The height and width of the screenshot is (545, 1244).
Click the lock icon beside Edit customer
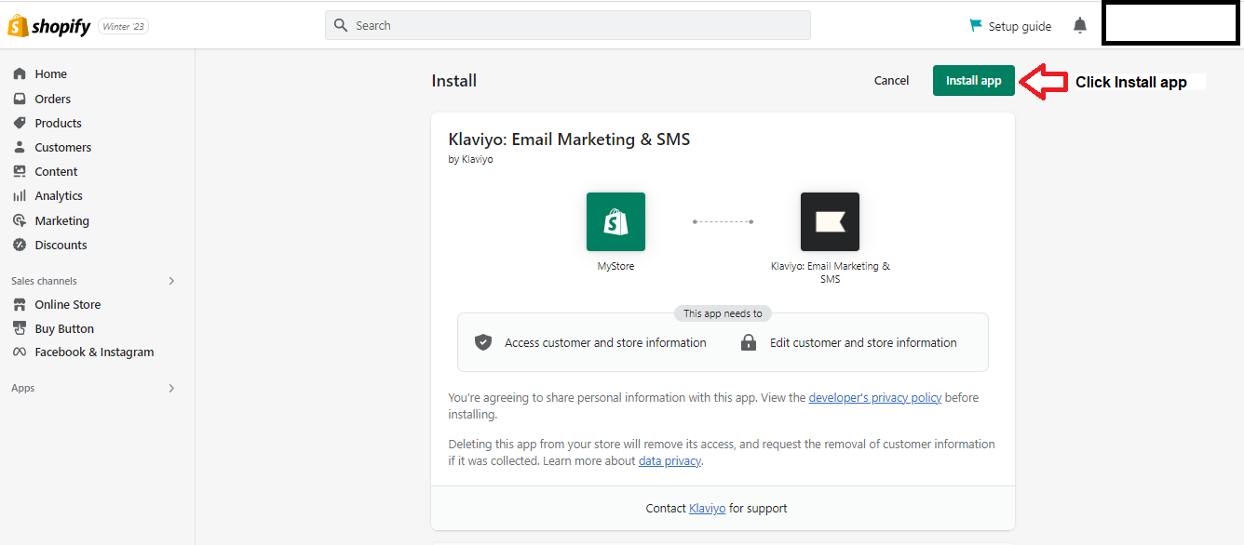click(749, 342)
